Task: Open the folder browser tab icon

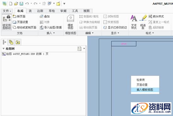Action: tap(11, 42)
